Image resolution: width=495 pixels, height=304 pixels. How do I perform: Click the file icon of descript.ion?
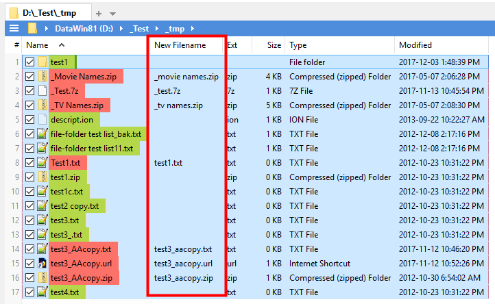tap(43, 120)
